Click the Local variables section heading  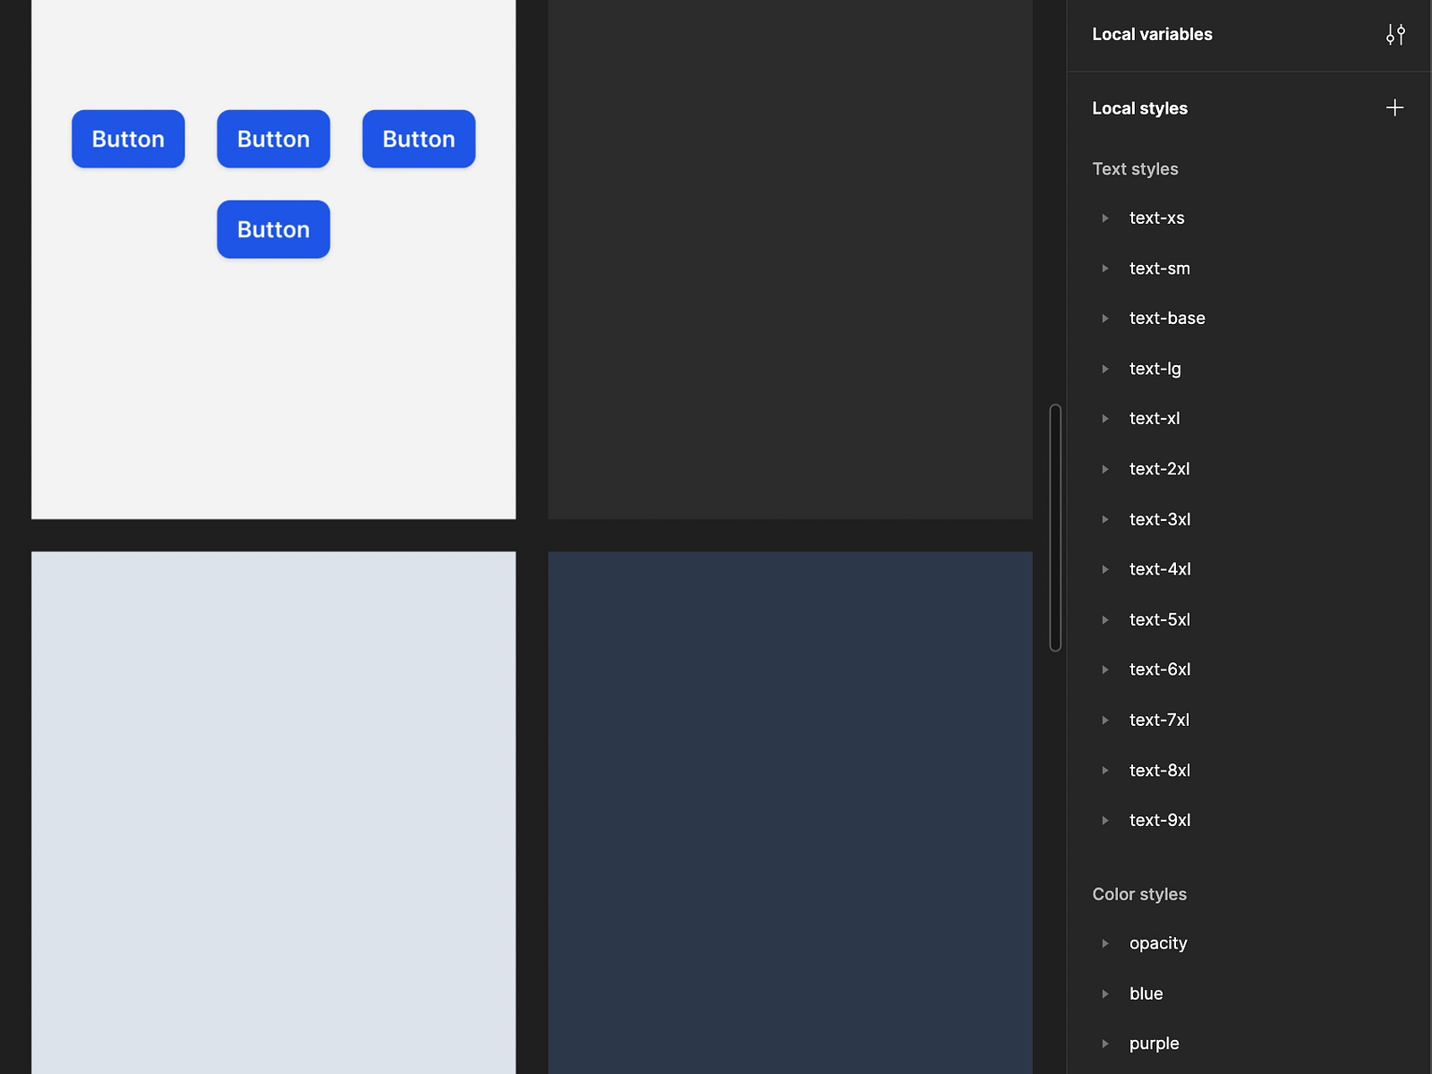[x=1152, y=34]
